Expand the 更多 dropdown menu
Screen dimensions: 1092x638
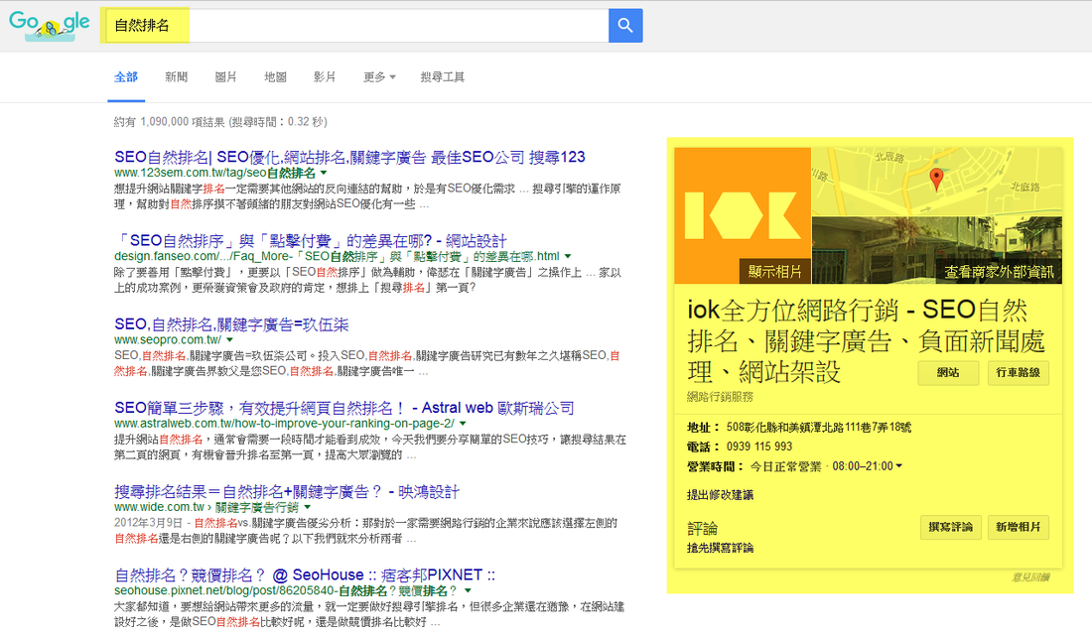pos(379,77)
